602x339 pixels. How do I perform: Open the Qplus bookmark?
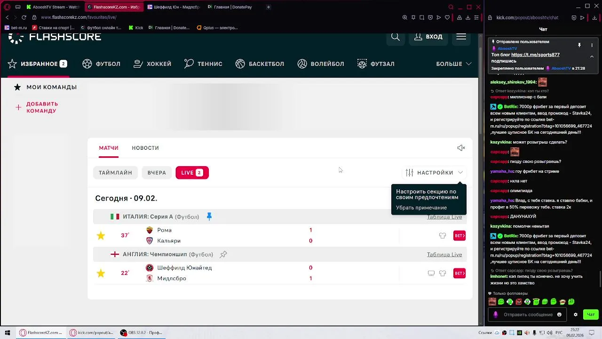[217, 28]
